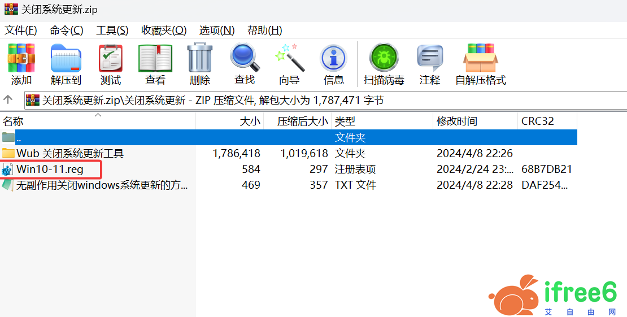Viewport: 627px width, 317px height.
Task: Click the archive path address field
Action: click(x=325, y=99)
